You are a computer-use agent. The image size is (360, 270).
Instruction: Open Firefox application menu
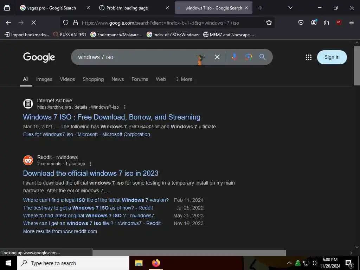351,22
